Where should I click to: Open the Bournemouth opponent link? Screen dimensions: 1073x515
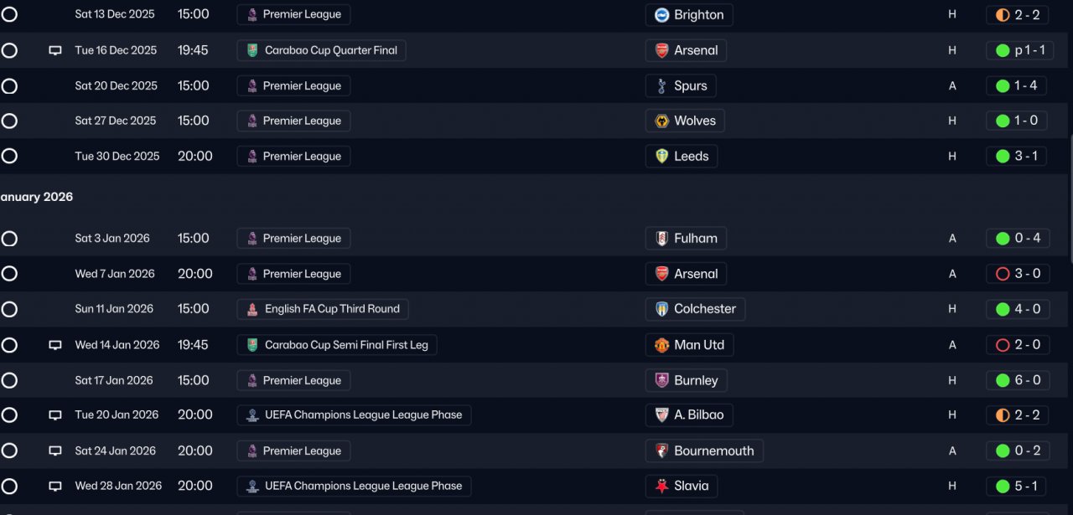713,451
